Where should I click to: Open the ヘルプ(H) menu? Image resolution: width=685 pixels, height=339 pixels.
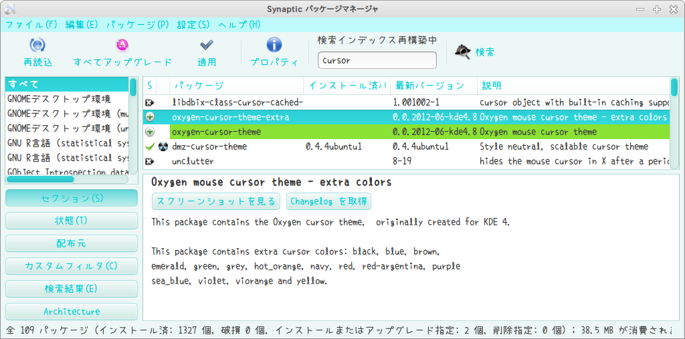pyautogui.click(x=239, y=25)
